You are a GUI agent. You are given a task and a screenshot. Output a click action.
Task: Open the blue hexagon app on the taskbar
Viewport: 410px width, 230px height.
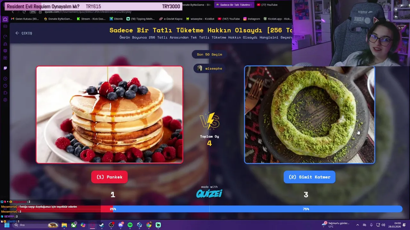139,225
